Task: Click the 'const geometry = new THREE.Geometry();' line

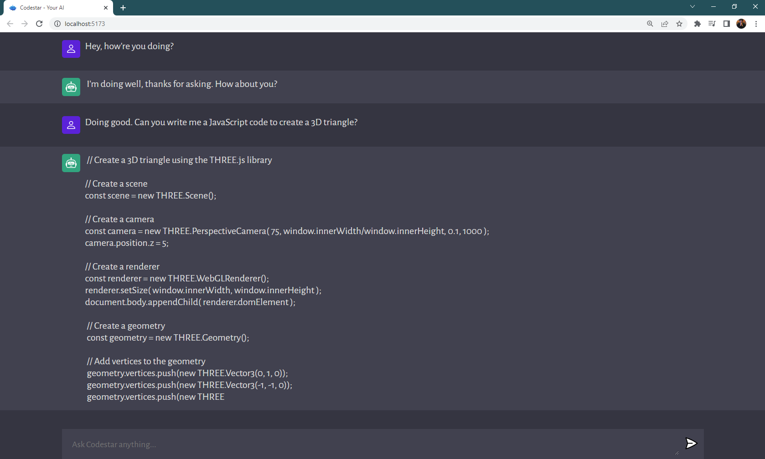Action: [x=168, y=337]
